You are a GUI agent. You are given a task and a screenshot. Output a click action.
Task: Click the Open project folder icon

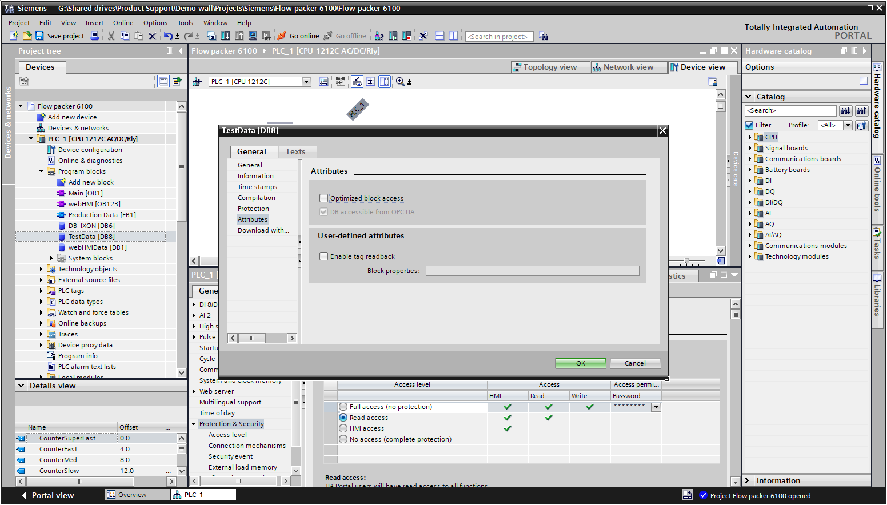pyautogui.click(x=27, y=36)
